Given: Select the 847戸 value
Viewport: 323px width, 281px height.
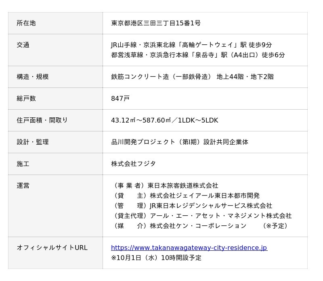Looking at the screenshot, I should [x=120, y=98].
